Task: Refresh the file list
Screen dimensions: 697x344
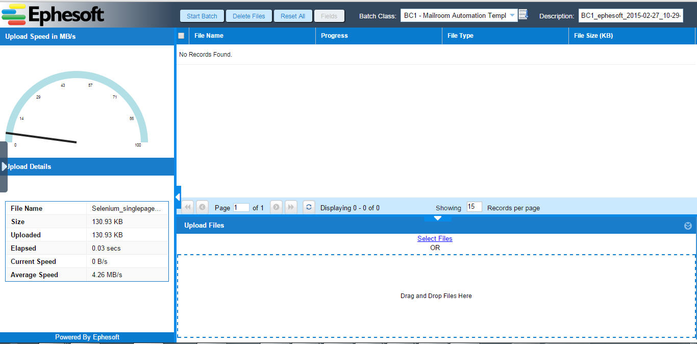Action: [x=309, y=207]
